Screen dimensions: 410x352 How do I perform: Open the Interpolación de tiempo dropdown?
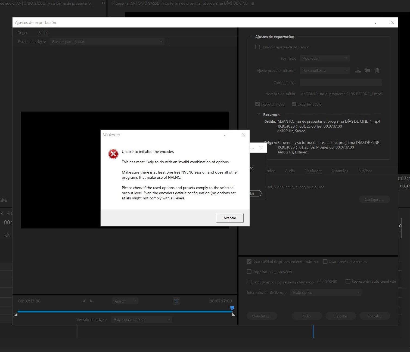pyautogui.click(x=326, y=292)
